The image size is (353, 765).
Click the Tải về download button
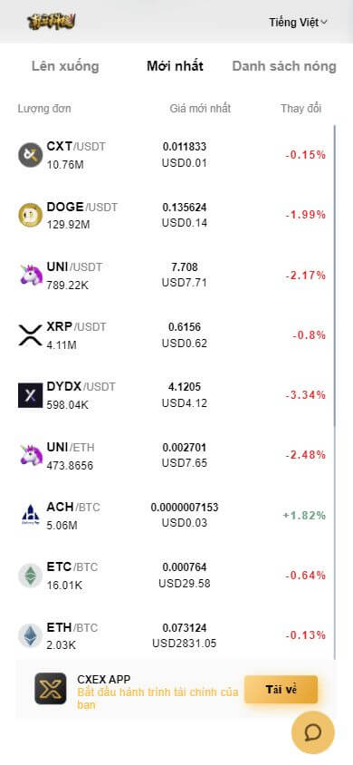(281, 690)
